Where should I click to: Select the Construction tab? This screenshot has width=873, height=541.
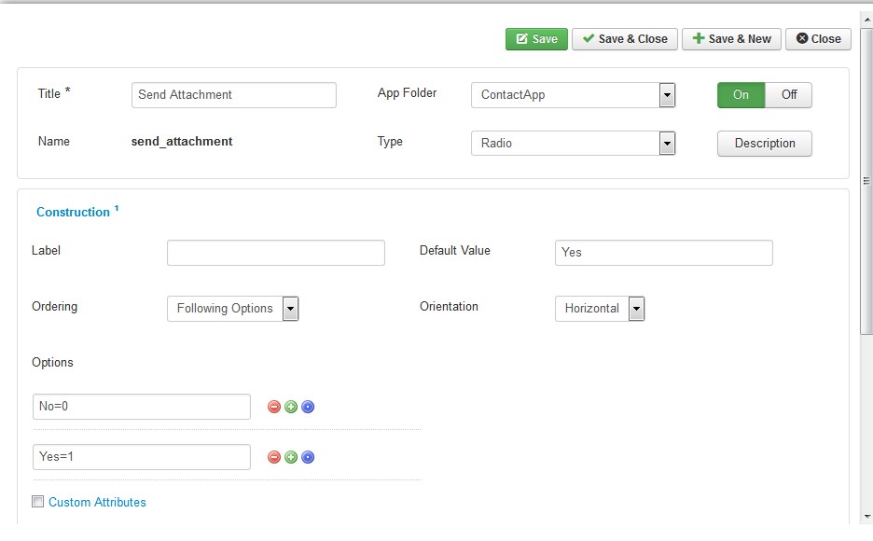[73, 212]
